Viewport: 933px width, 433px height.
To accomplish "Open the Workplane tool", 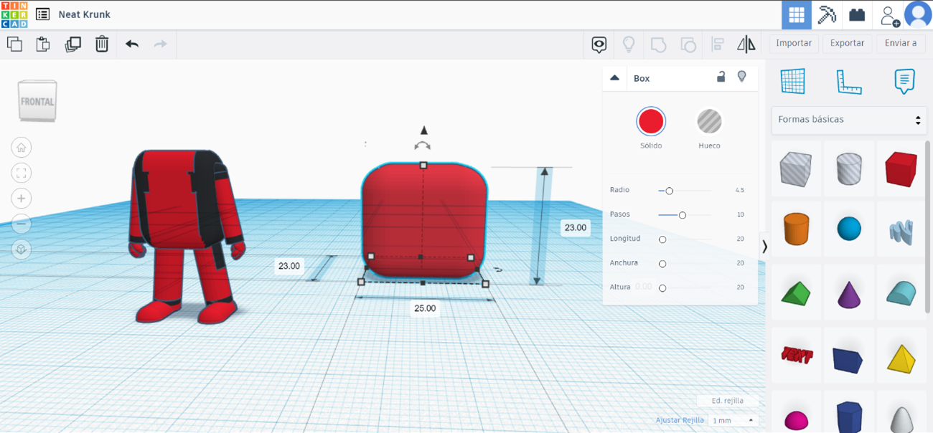I will 796,82.
